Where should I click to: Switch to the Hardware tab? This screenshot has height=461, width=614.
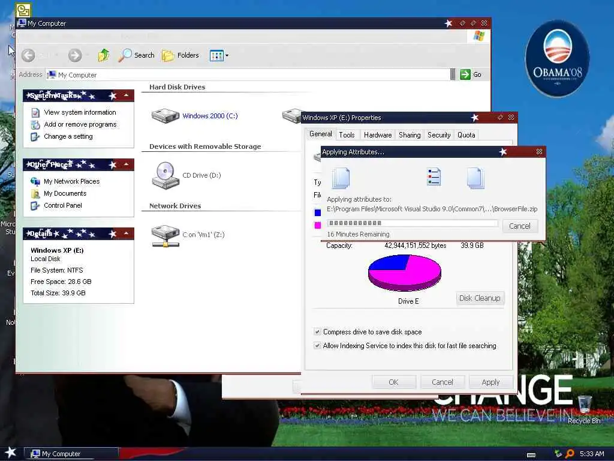click(378, 135)
